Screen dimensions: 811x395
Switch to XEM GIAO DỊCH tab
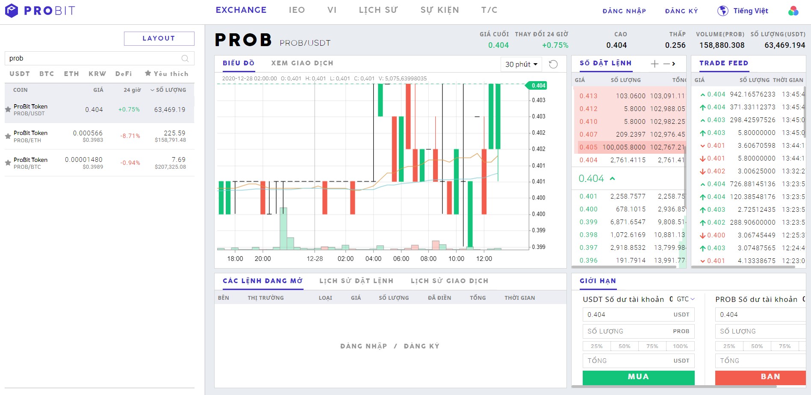302,63
